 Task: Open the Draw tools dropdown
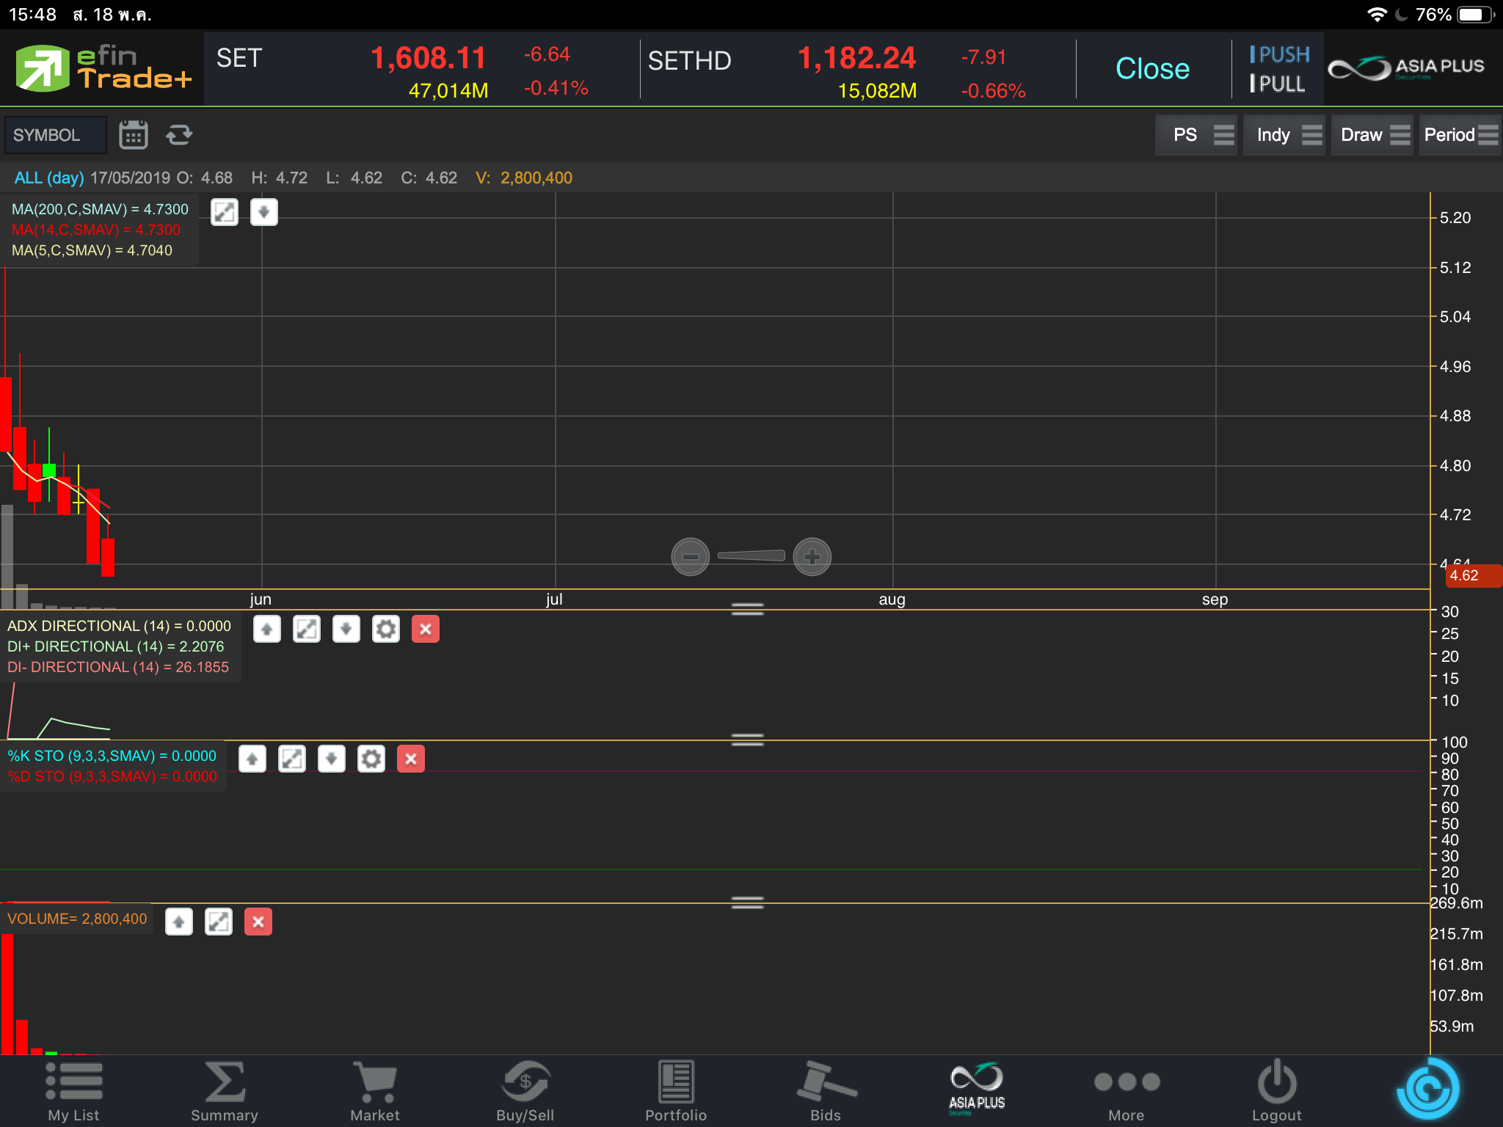click(x=1372, y=135)
